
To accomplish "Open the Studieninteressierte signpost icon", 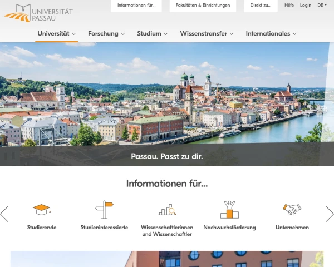I will pos(104,210).
